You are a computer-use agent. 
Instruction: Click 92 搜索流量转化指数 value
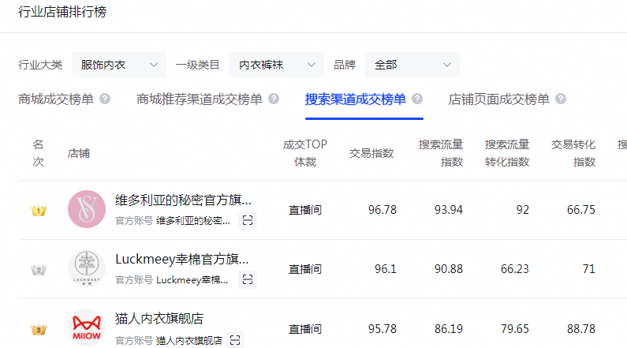coord(522,210)
